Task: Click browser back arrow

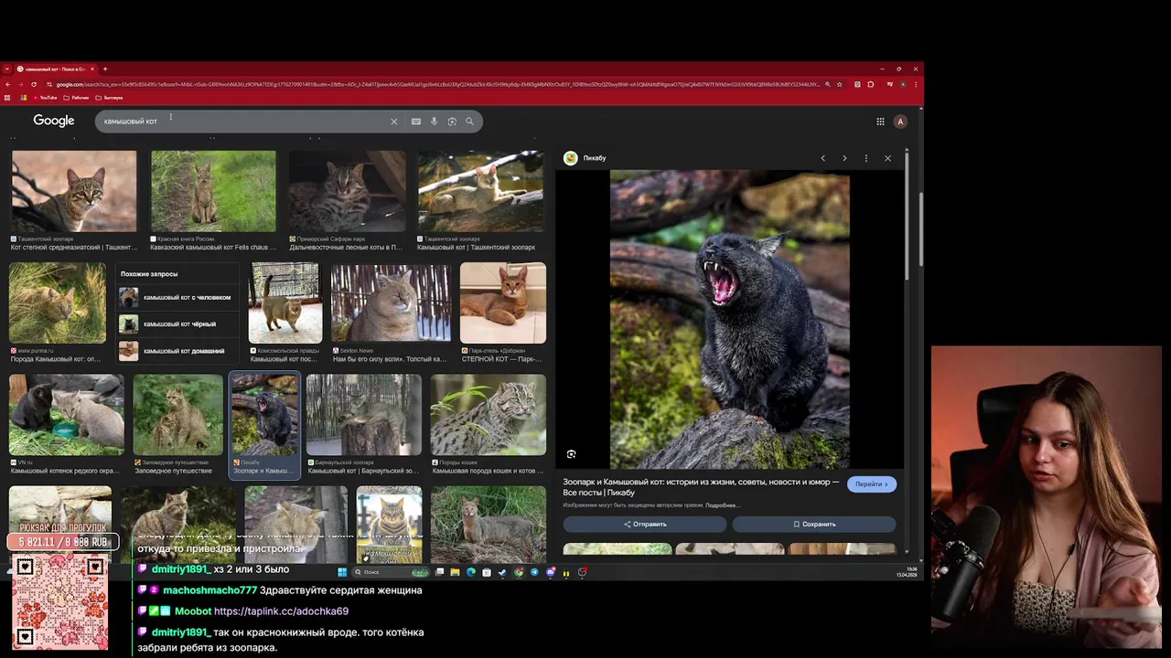Action: pyautogui.click(x=7, y=84)
